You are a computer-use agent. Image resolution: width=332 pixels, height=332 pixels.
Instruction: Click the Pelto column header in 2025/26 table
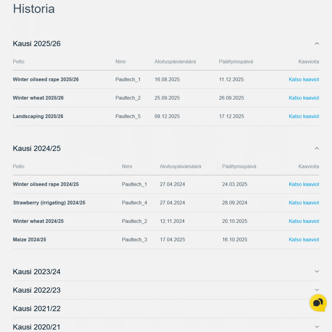coord(18,62)
